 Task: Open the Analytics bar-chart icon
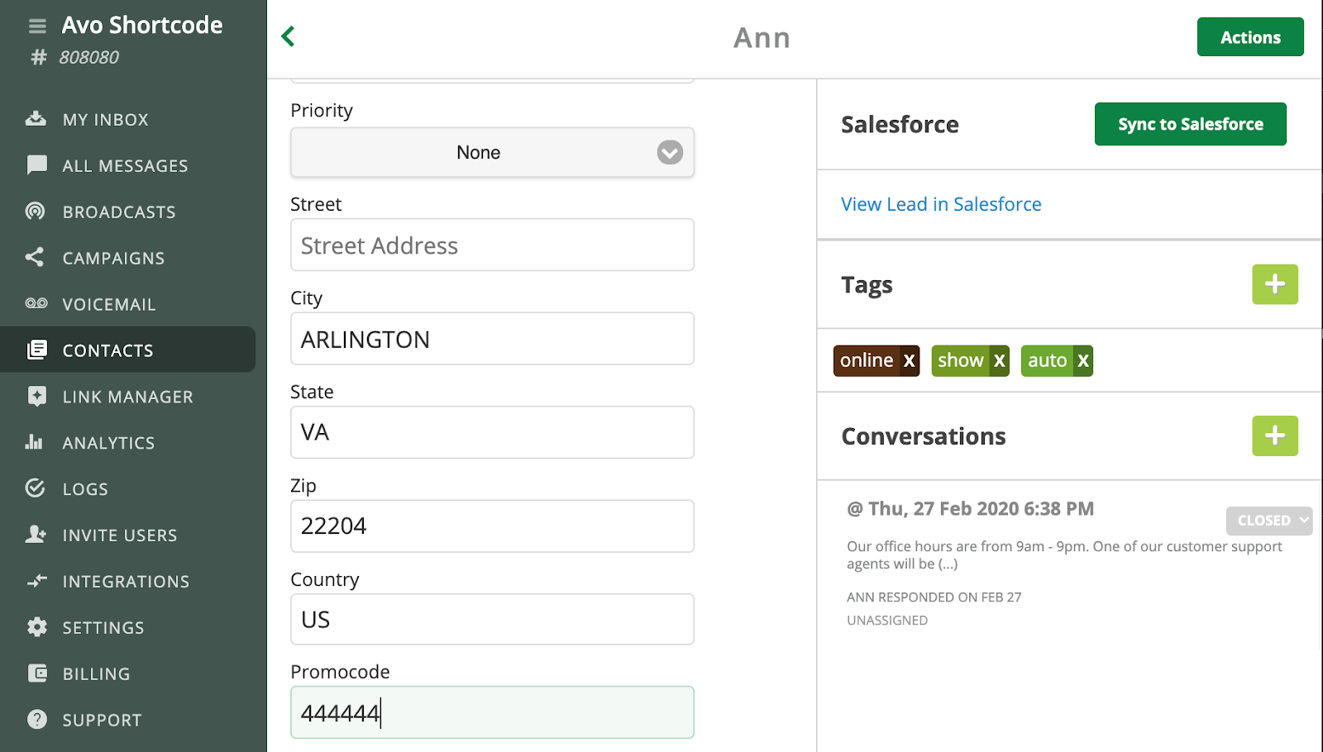36,442
